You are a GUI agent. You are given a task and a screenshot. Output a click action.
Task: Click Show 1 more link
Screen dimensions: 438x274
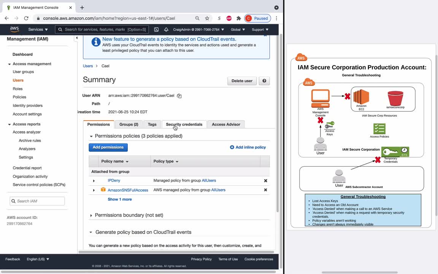click(120, 199)
